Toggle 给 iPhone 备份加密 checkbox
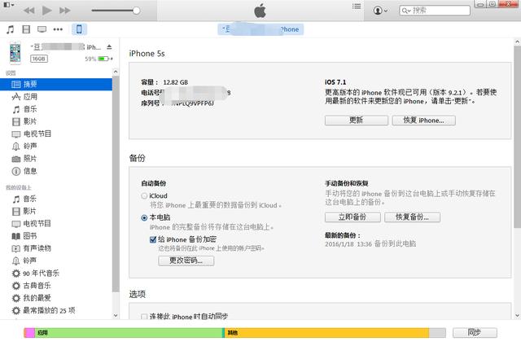 (153, 239)
